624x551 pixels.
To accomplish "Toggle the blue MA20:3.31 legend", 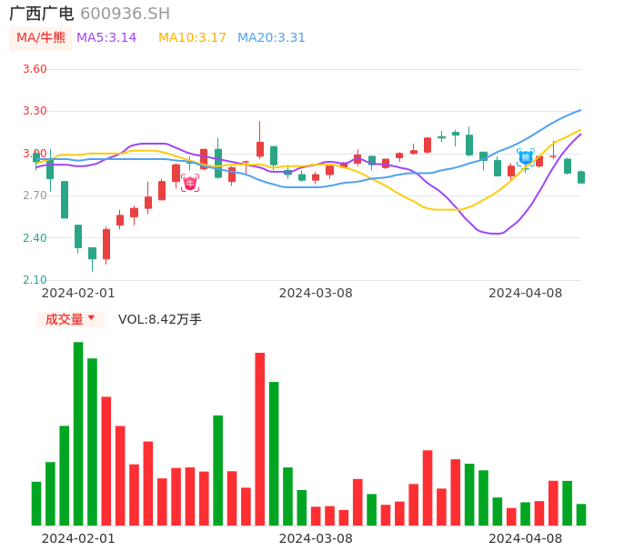I will (271, 38).
